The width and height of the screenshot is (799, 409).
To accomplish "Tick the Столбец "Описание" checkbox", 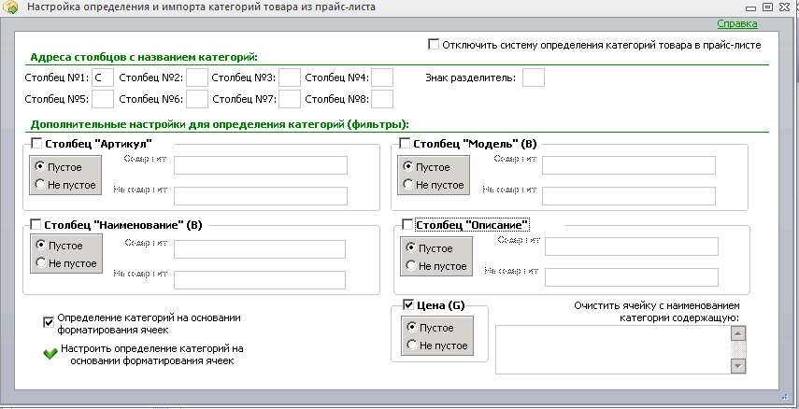I will tap(407, 225).
